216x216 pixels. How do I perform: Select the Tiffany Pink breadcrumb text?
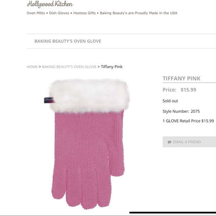[x=112, y=67]
